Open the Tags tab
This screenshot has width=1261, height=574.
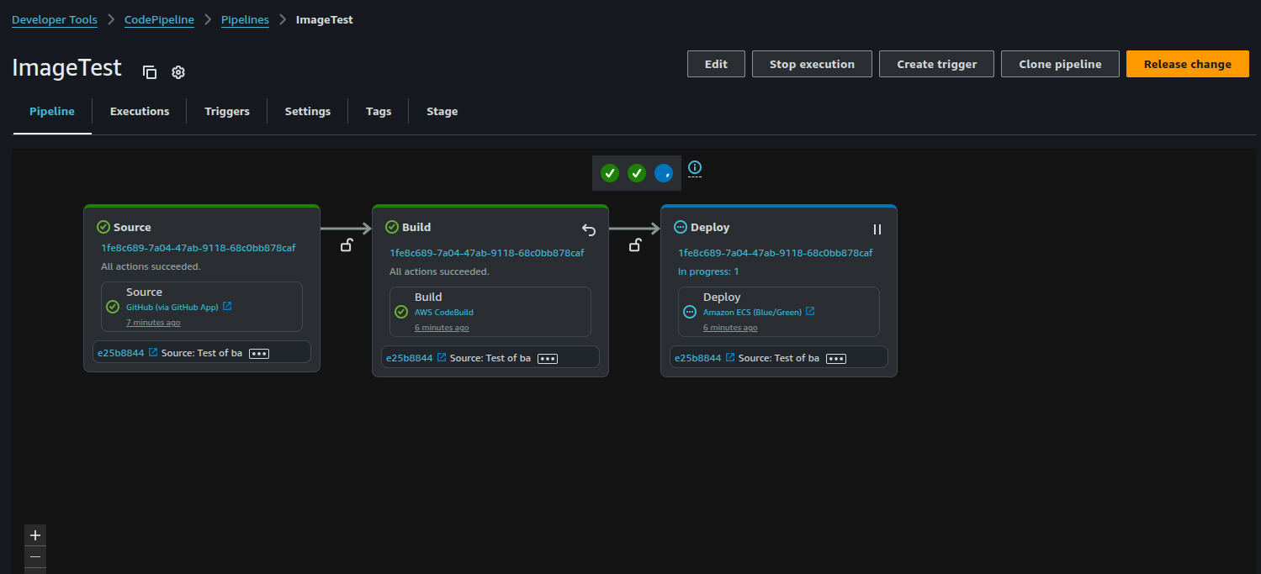click(379, 111)
